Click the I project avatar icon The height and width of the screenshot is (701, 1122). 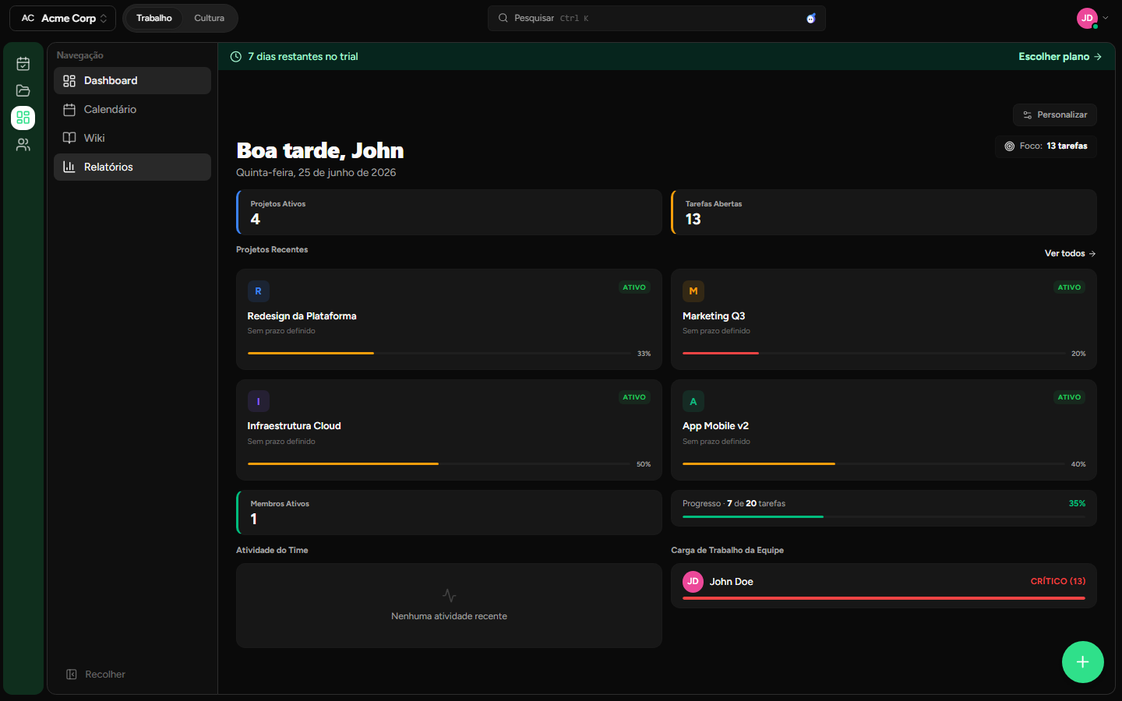[x=259, y=401]
